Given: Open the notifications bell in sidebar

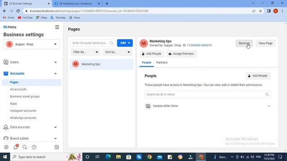Looking at the screenshot, I should point(16,147).
